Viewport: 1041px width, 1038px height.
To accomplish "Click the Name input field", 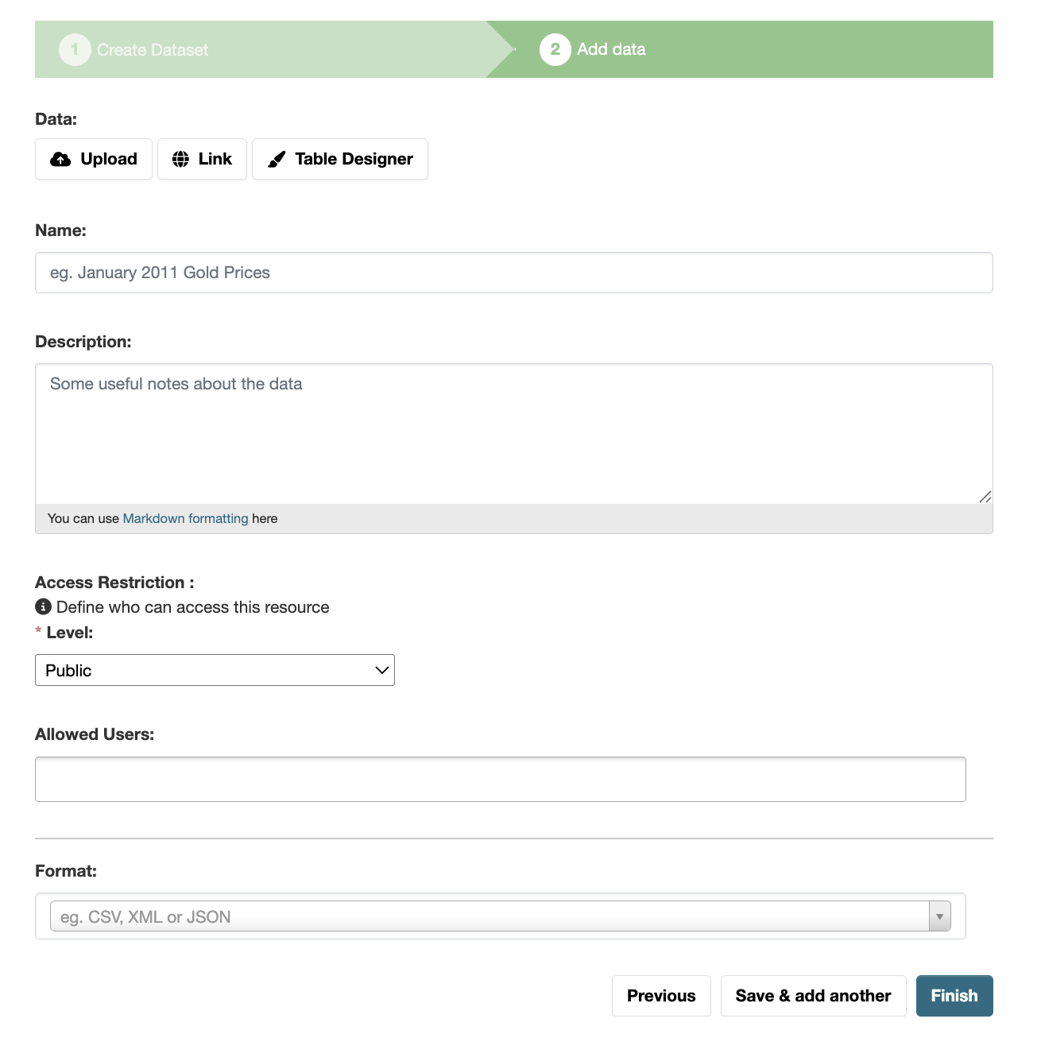I will tap(514, 273).
